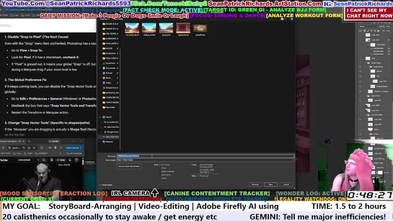
Task: Click the New folder toolbar button
Action: [x=119, y=19]
